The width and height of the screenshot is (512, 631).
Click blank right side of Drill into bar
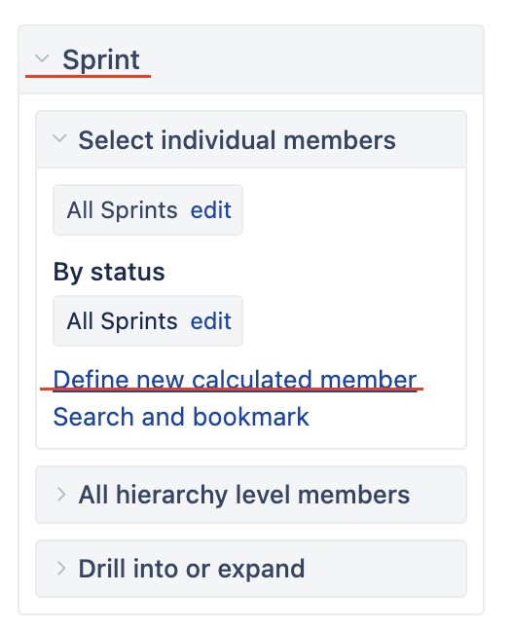384,569
